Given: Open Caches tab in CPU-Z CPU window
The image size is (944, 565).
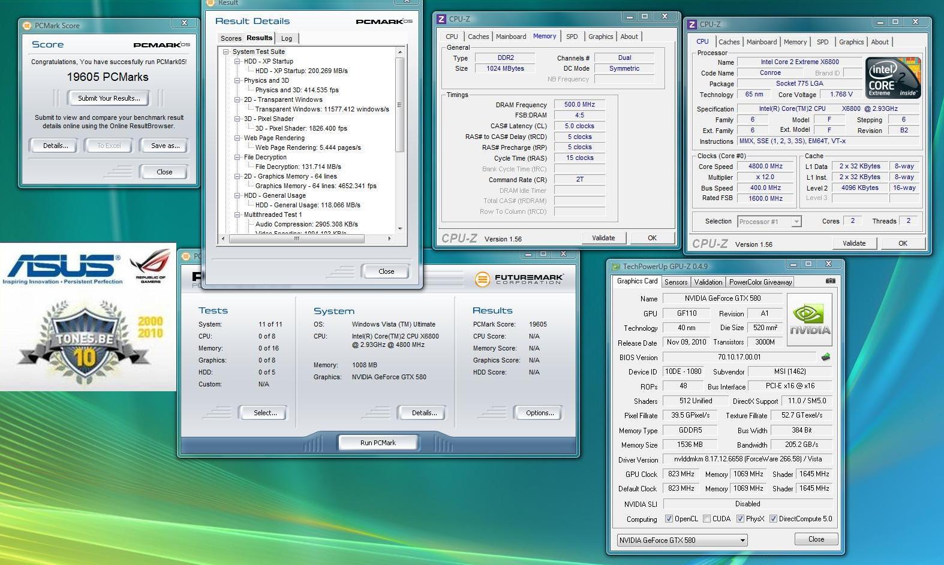Looking at the screenshot, I should pos(729,42).
